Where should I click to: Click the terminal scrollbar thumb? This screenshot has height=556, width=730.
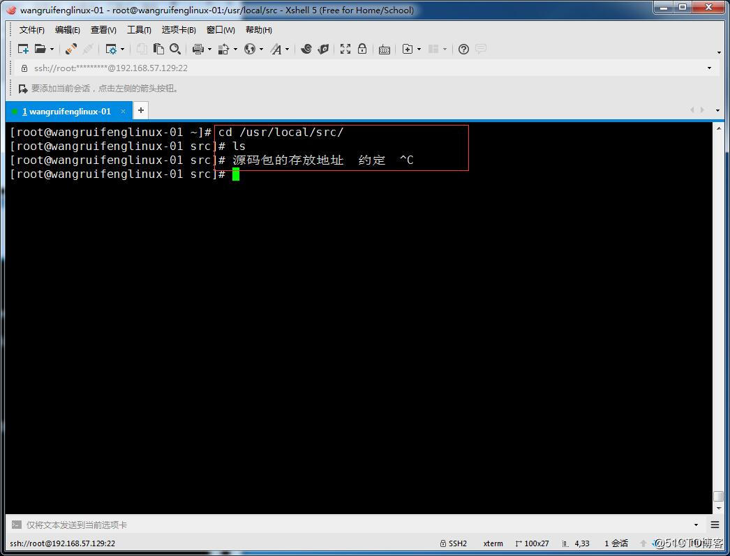point(719,497)
